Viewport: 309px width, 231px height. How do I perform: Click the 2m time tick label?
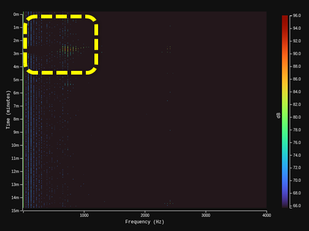[16, 40]
